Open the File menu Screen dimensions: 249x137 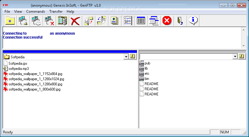pos(7,12)
